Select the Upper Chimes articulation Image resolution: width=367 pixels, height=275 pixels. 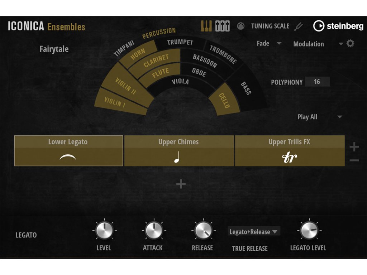click(x=178, y=151)
